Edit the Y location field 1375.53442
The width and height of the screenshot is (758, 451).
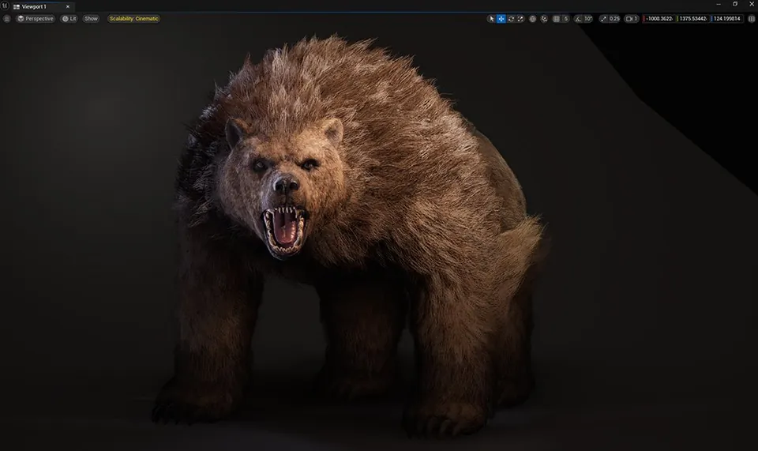pos(692,19)
